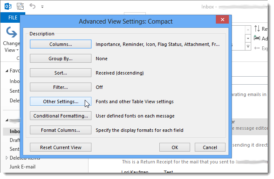274x179 pixels.
Task: Open the FILE tab
Action: pos(13,17)
